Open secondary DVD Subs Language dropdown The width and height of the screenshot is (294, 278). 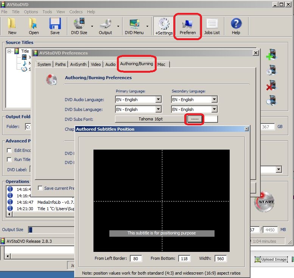(214, 109)
